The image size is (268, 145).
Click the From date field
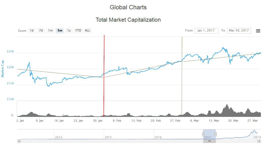206,30
